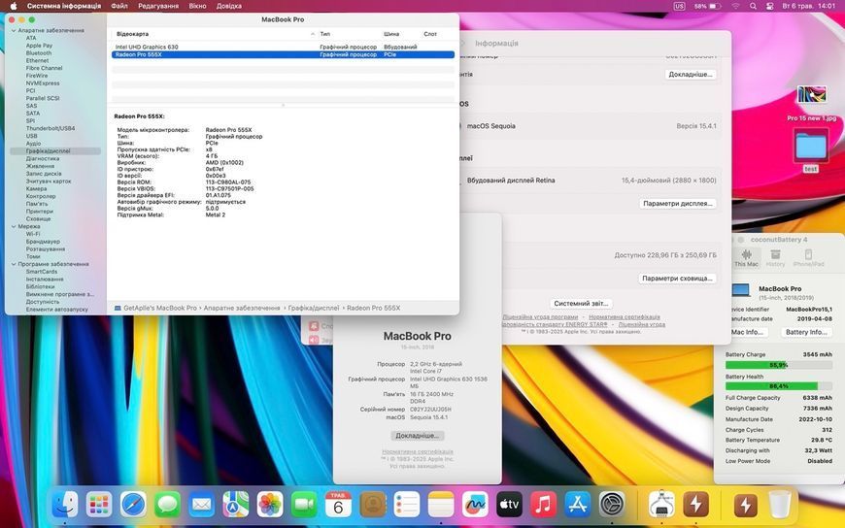Open Launchpad in the Dock
845x528 pixels.
[x=99, y=505]
